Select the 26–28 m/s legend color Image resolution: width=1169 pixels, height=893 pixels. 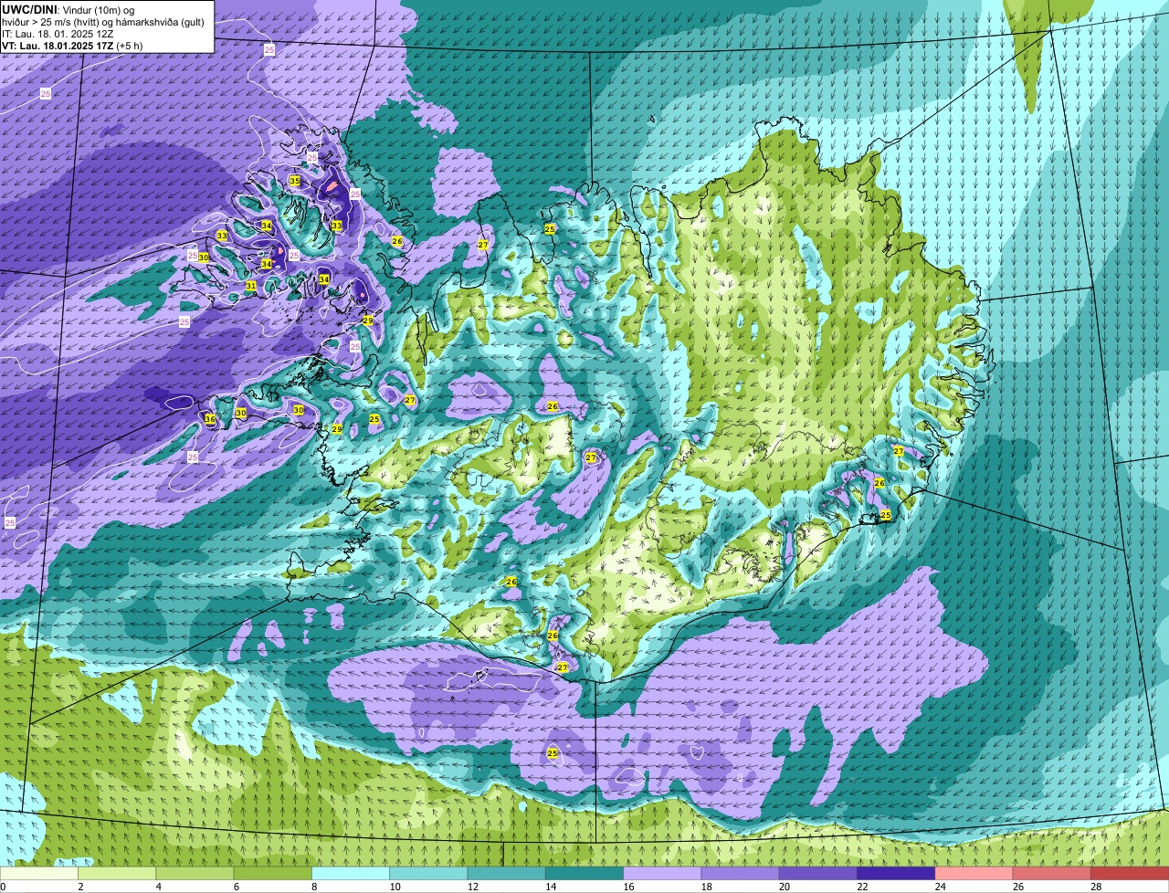pos(1052,873)
